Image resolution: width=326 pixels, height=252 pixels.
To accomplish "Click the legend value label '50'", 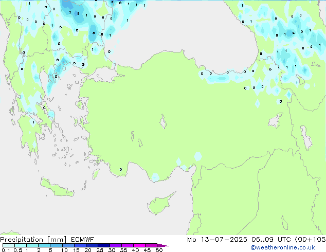I will pos(159,250).
